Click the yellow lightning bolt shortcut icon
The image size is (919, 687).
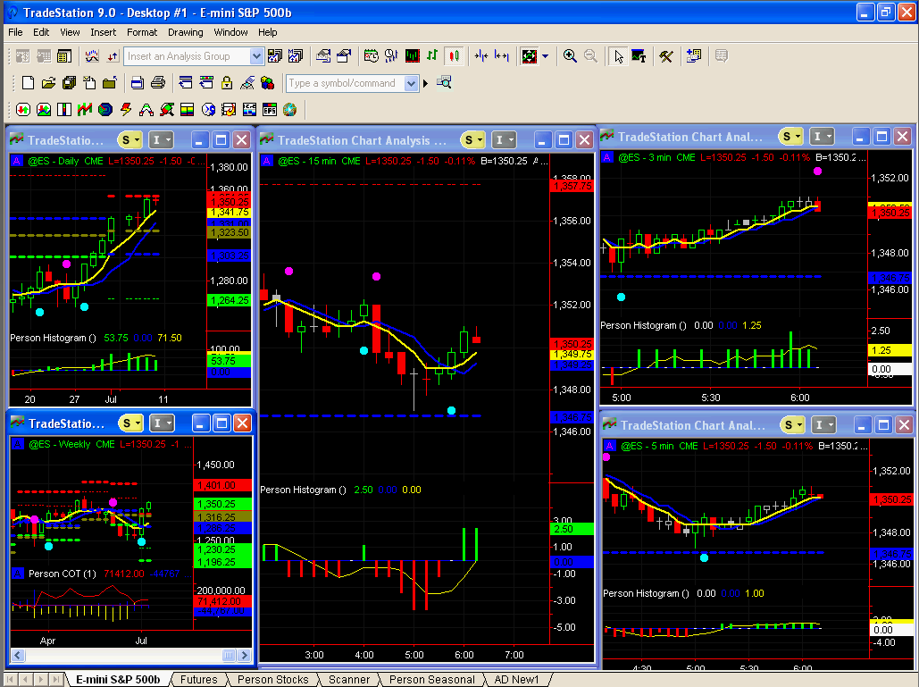[x=126, y=110]
